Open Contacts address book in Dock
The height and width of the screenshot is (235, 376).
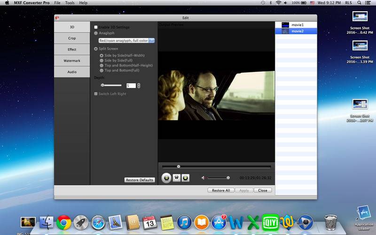133,222
